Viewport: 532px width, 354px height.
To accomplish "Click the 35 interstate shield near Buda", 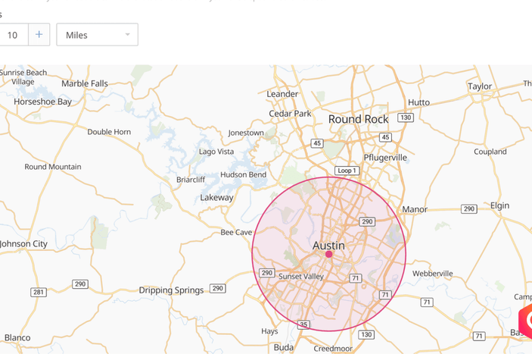I will [x=303, y=324].
